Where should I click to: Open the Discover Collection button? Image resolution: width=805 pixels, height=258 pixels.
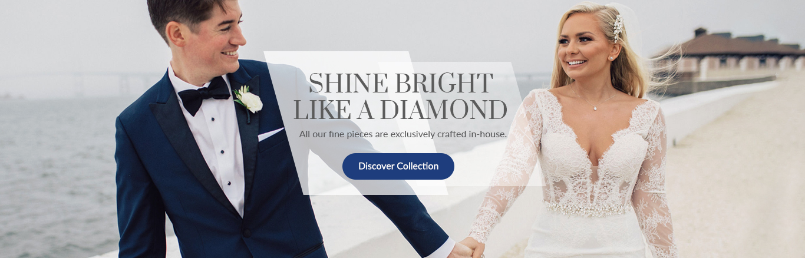(x=398, y=166)
